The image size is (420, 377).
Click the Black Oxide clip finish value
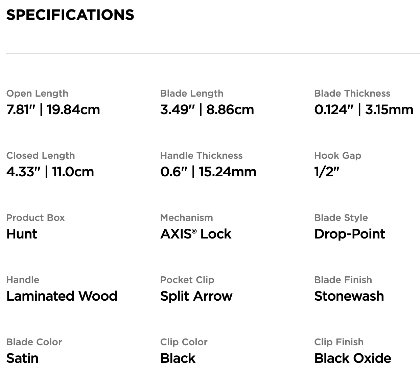tap(353, 358)
